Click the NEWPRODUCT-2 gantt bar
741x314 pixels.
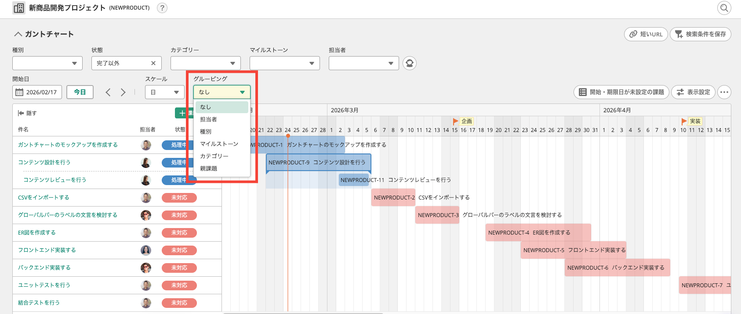(x=393, y=197)
